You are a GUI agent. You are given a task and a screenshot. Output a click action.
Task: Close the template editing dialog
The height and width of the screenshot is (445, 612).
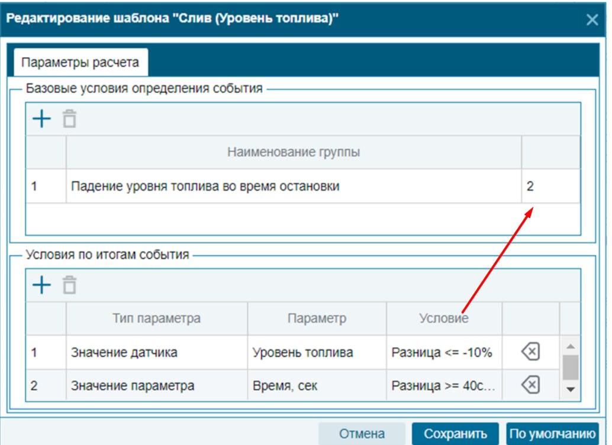592,20
